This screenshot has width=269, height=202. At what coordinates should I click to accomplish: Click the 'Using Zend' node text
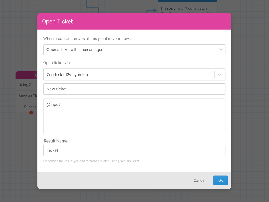[28, 85]
